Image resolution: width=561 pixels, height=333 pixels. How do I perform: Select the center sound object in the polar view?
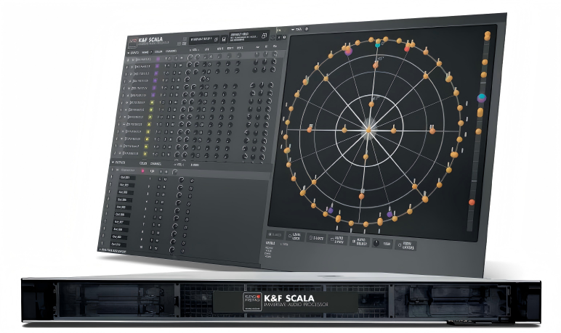point(368,130)
